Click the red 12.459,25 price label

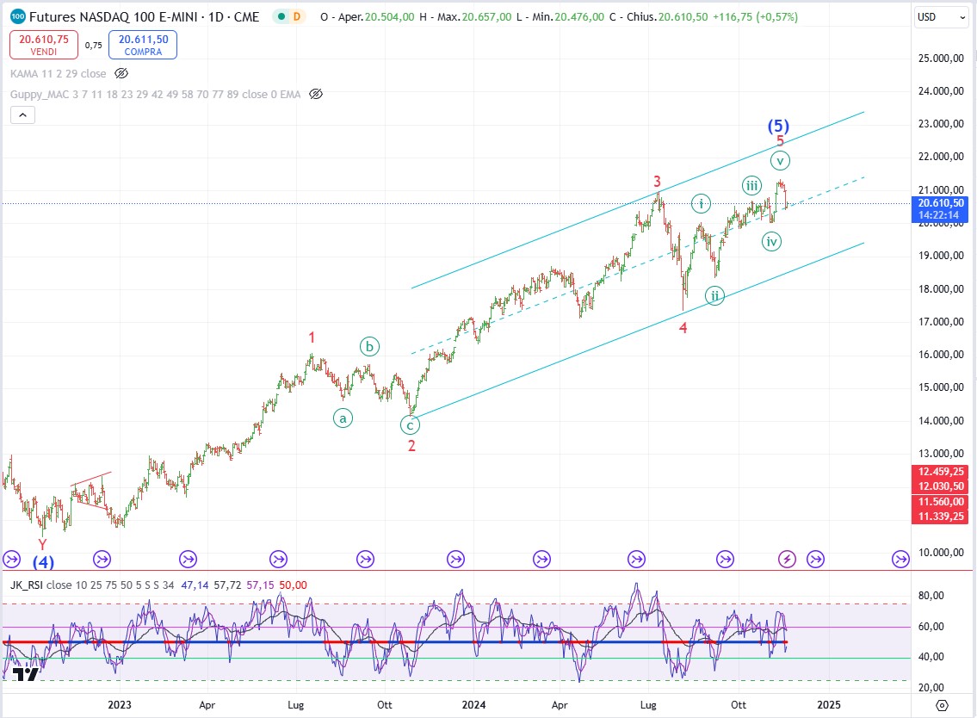(x=941, y=472)
